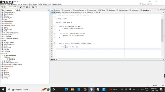Open the Refactor menu
The height and width of the screenshot is (92, 165).
[26, 4]
